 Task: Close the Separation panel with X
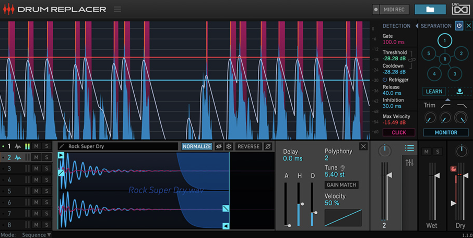(469, 26)
